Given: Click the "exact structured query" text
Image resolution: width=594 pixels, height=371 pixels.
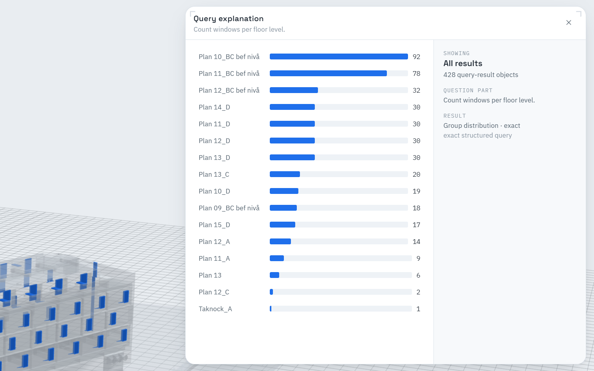Looking at the screenshot, I should click(477, 135).
